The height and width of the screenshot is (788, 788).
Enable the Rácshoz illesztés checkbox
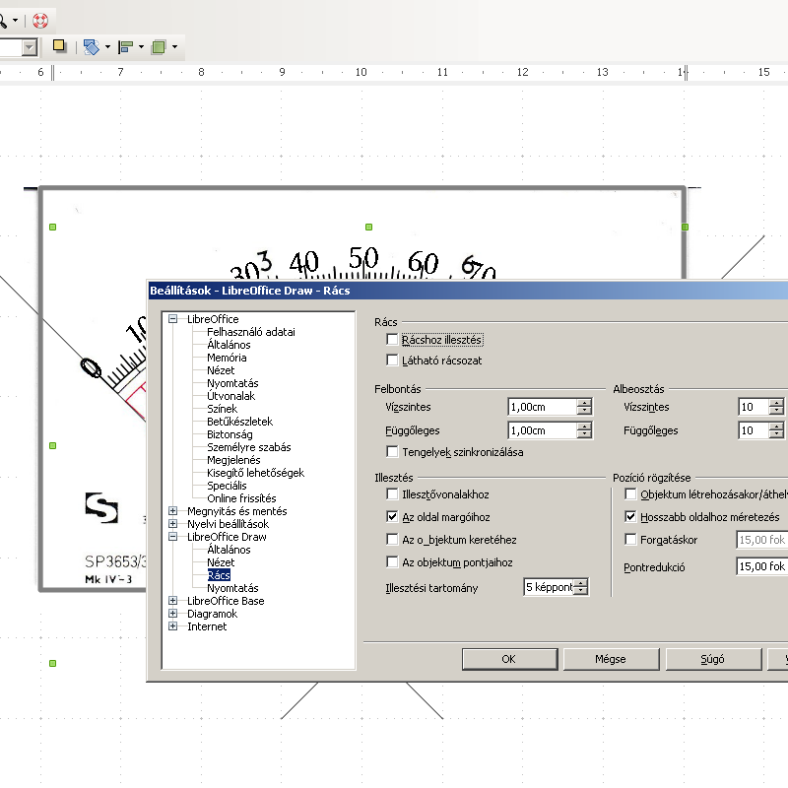pyautogui.click(x=393, y=340)
